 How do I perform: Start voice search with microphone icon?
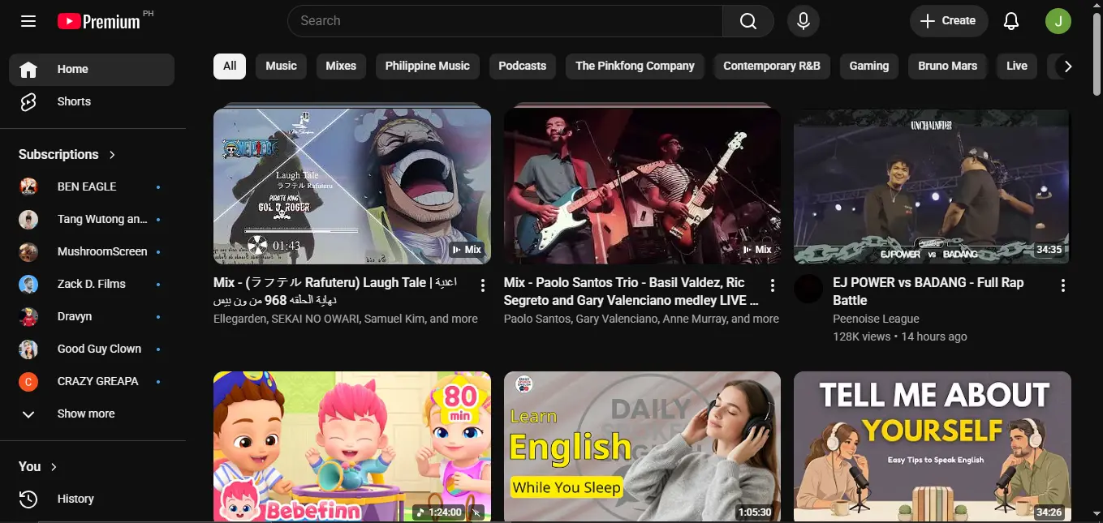[x=804, y=21]
